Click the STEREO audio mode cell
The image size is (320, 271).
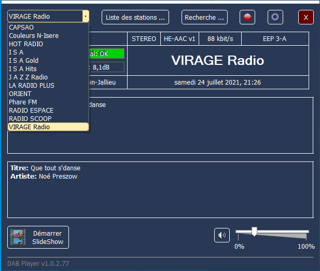pos(144,38)
